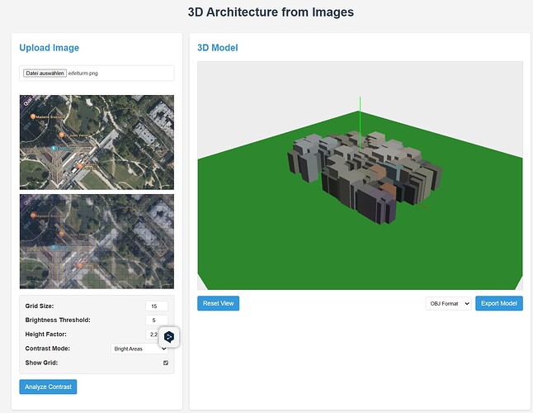Viewport: 533px width, 413px height.
Task: Click the Grid Size label
Action: pos(40,306)
